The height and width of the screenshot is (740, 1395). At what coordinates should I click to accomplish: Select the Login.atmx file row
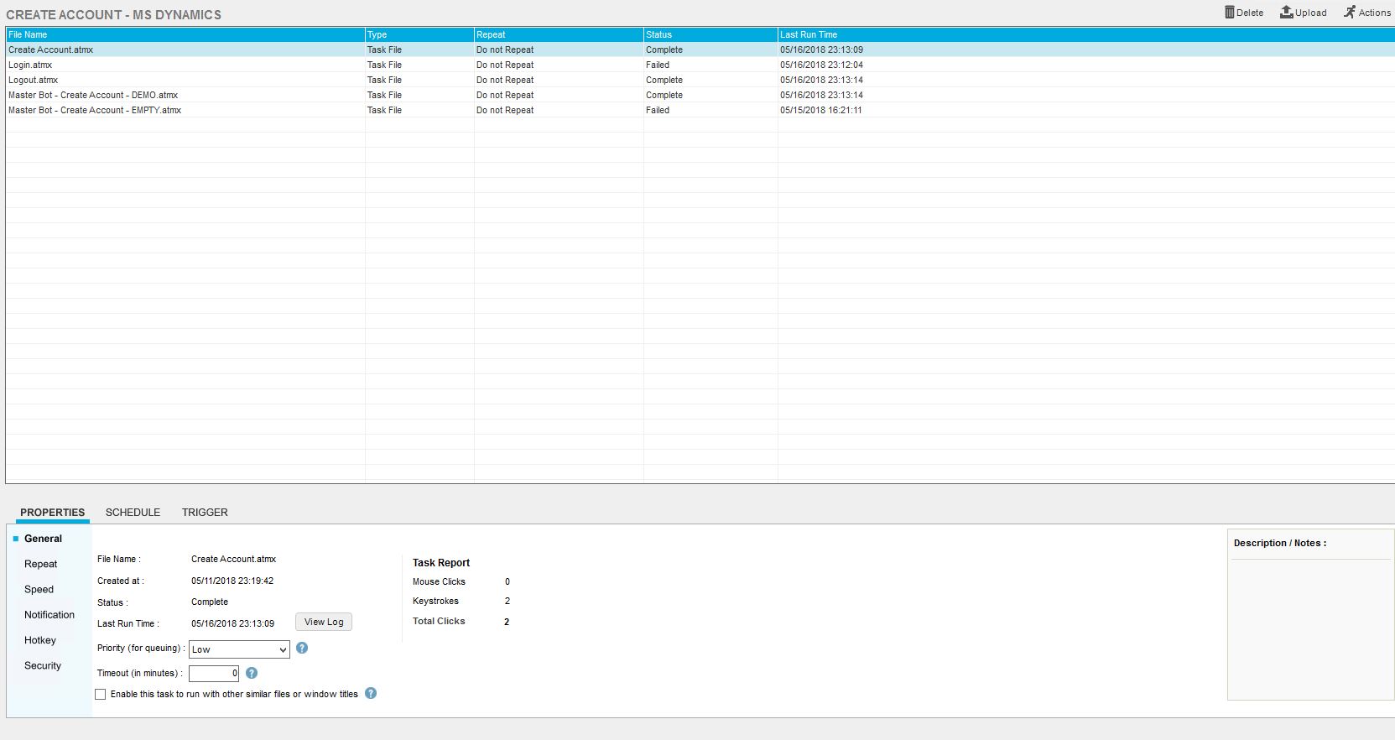[700, 65]
